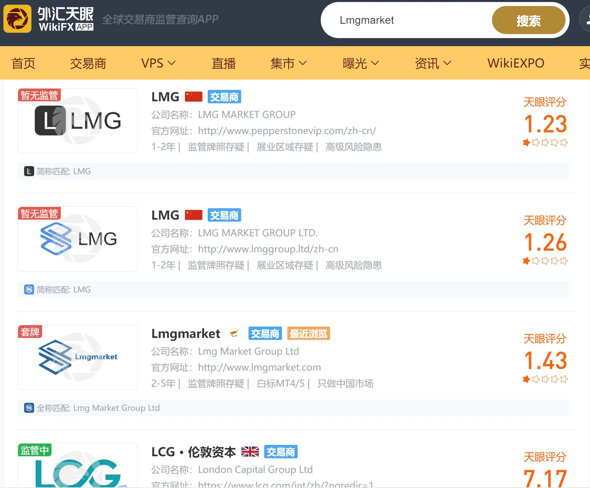Viewport: 590px width, 488px height.
Task: Click small blue icon beside second 简称匹配
Action: point(29,289)
